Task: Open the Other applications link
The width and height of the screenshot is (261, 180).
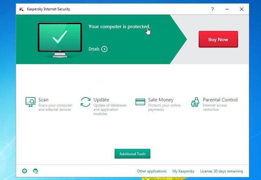Action: 151,171
